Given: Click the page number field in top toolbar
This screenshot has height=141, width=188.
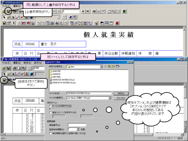Looking at the screenshot, I should pos(71,11).
